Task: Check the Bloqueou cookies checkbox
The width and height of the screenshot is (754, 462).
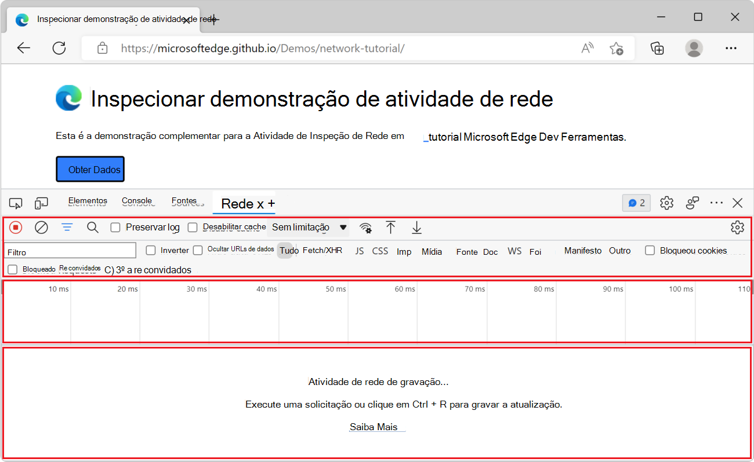Action: (x=650, y=250)
